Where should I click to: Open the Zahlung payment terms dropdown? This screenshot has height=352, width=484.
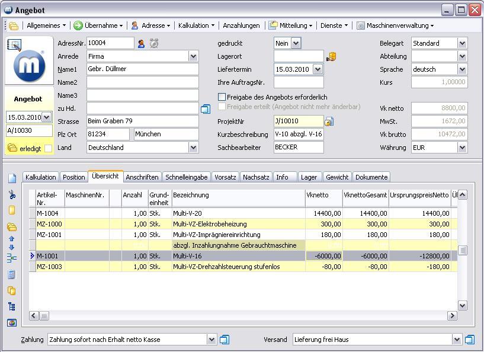212,340
